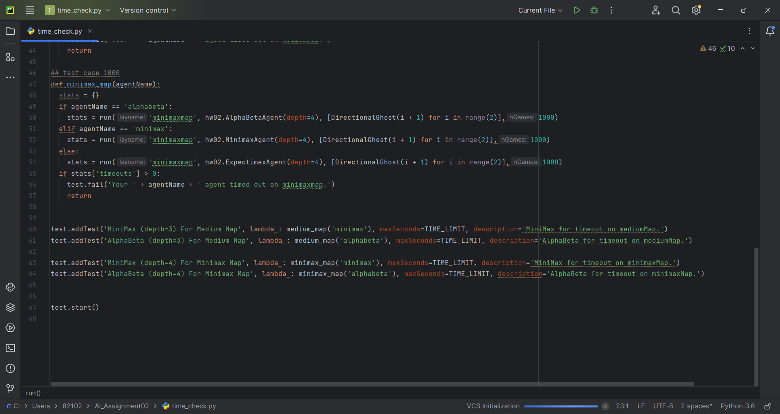780x414 pixels.
Task: Open the Python Packages panel
Action: tap(10, 308)
